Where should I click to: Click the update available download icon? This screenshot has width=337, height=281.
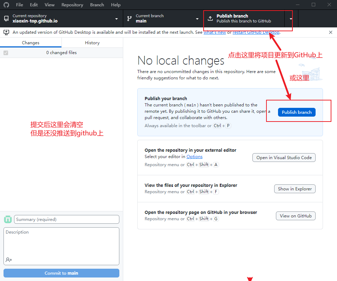coord(6,32)
